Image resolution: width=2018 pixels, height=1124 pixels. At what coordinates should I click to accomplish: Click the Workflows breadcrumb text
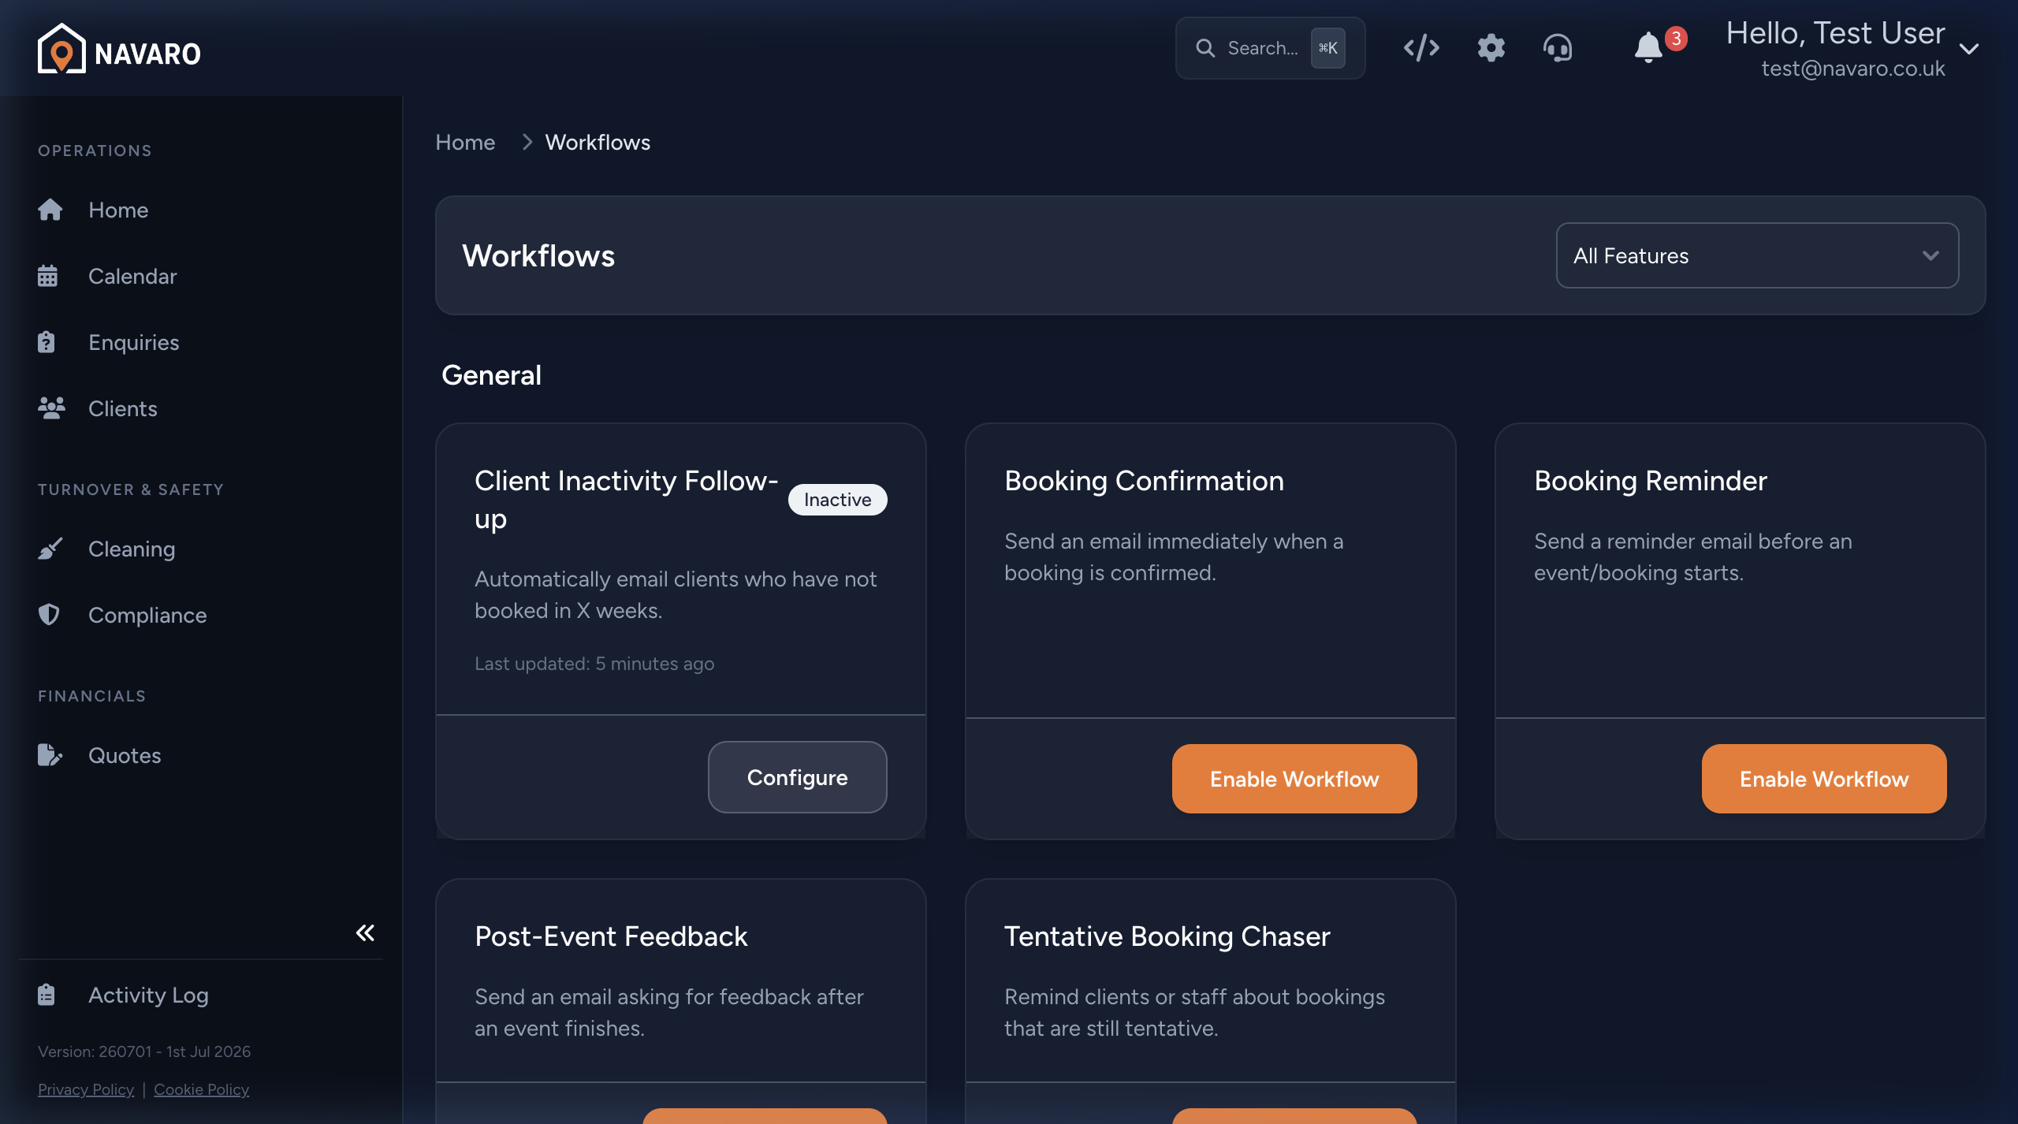pos(598,142)
